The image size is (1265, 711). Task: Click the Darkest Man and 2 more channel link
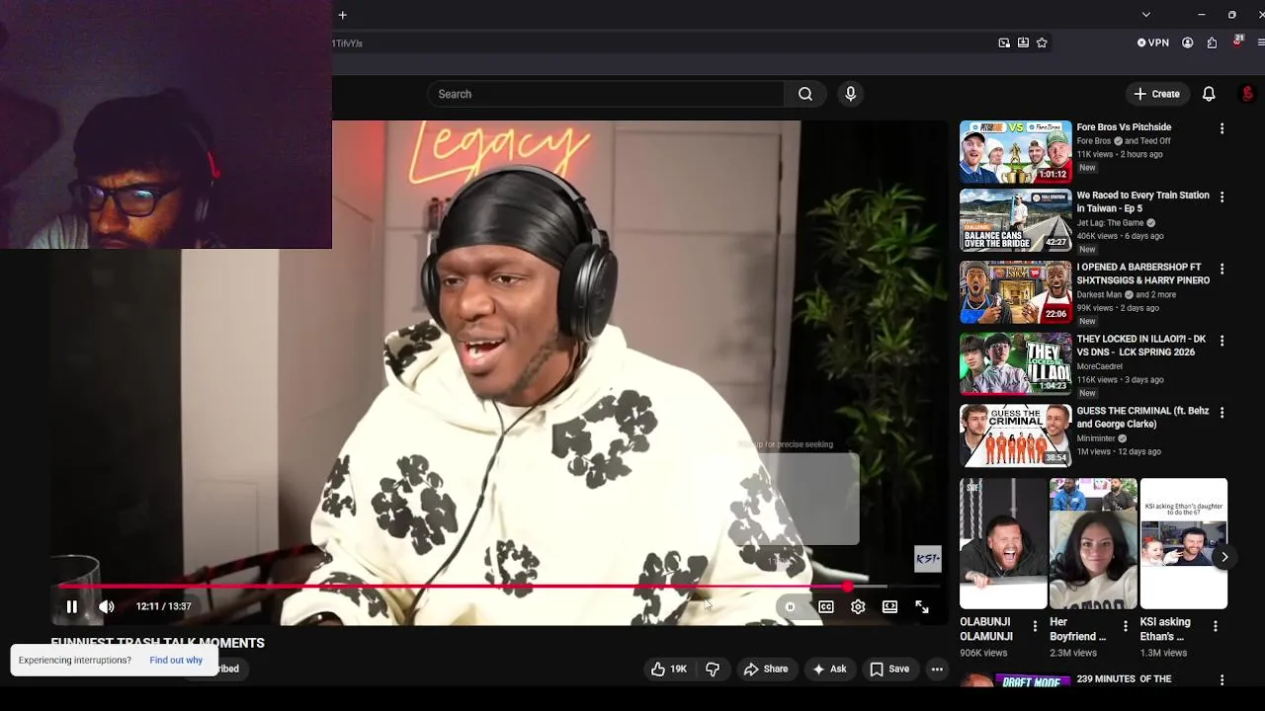coord(1127,294)
